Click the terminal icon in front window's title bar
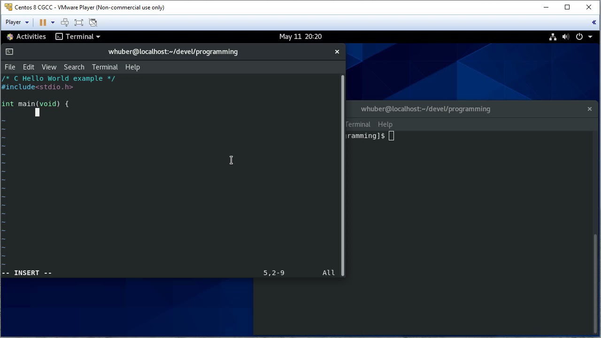The height and width of the screenshot is (338, 601). click(x=9, y=52)
